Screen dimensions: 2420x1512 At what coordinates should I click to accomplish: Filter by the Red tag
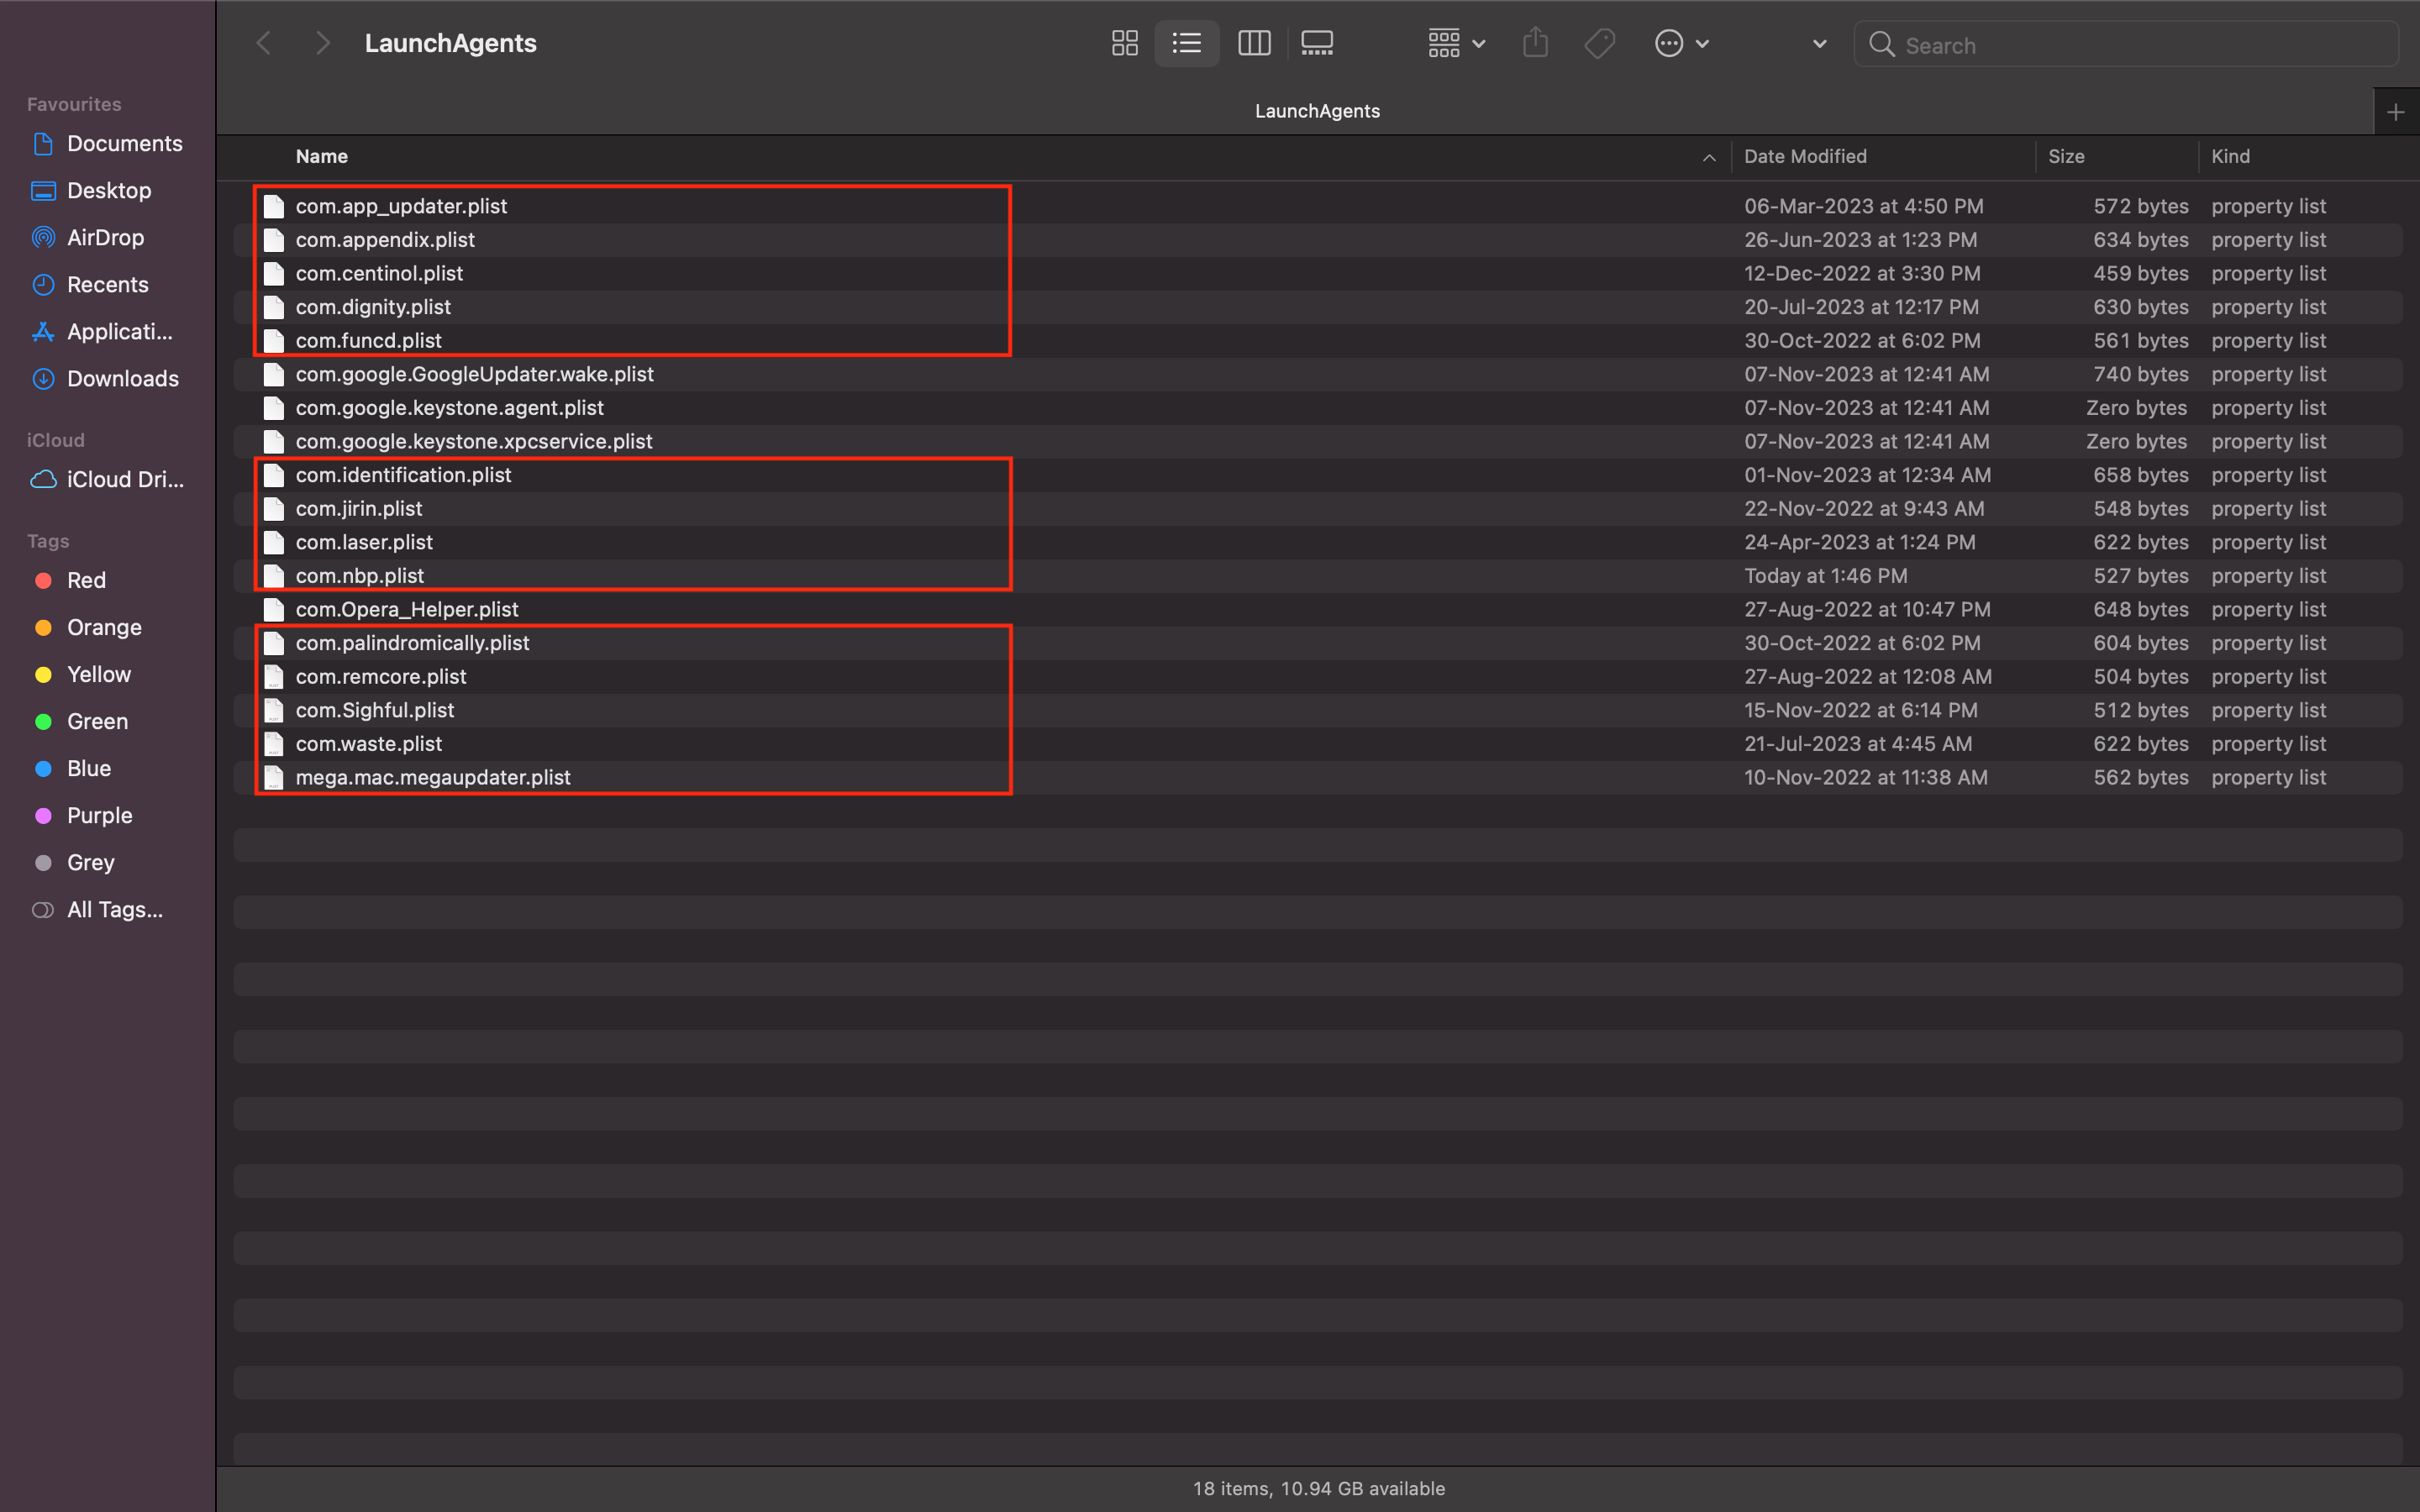click(86, 580)
